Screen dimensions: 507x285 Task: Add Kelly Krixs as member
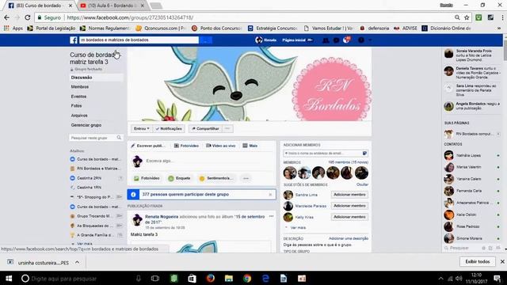[x=349, y=217]
